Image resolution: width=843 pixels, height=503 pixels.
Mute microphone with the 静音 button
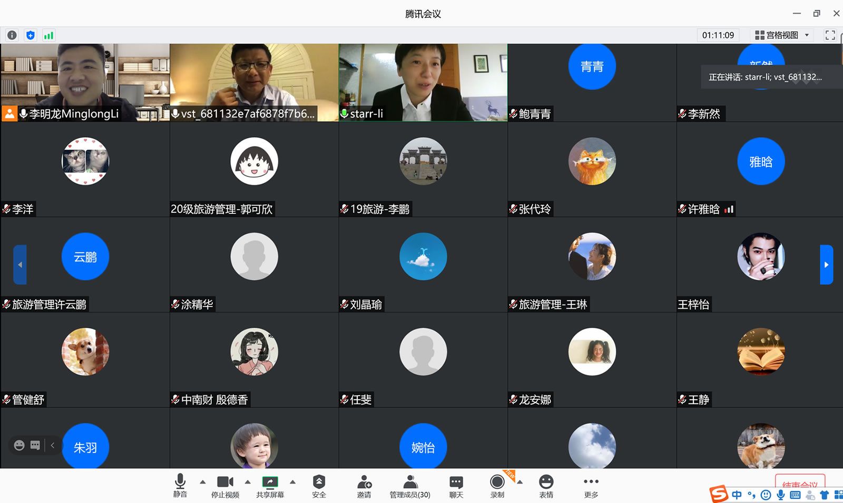(x=180, y=486)
